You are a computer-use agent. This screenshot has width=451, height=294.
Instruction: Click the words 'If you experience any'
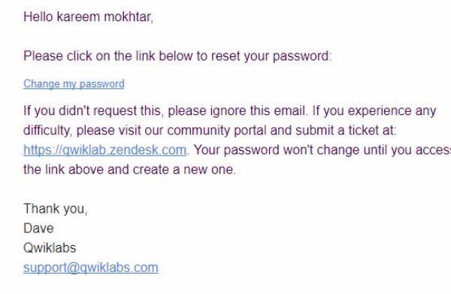coord(374,111)
